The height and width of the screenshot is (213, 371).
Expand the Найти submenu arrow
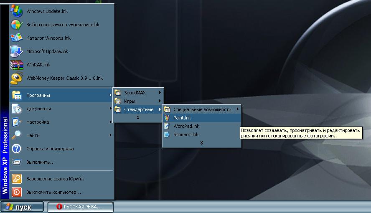pyautogui.click(x=110, y=135)
